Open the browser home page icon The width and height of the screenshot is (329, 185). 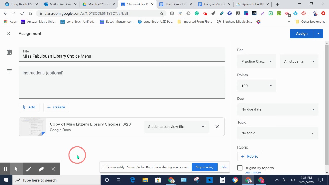(30, 13)
